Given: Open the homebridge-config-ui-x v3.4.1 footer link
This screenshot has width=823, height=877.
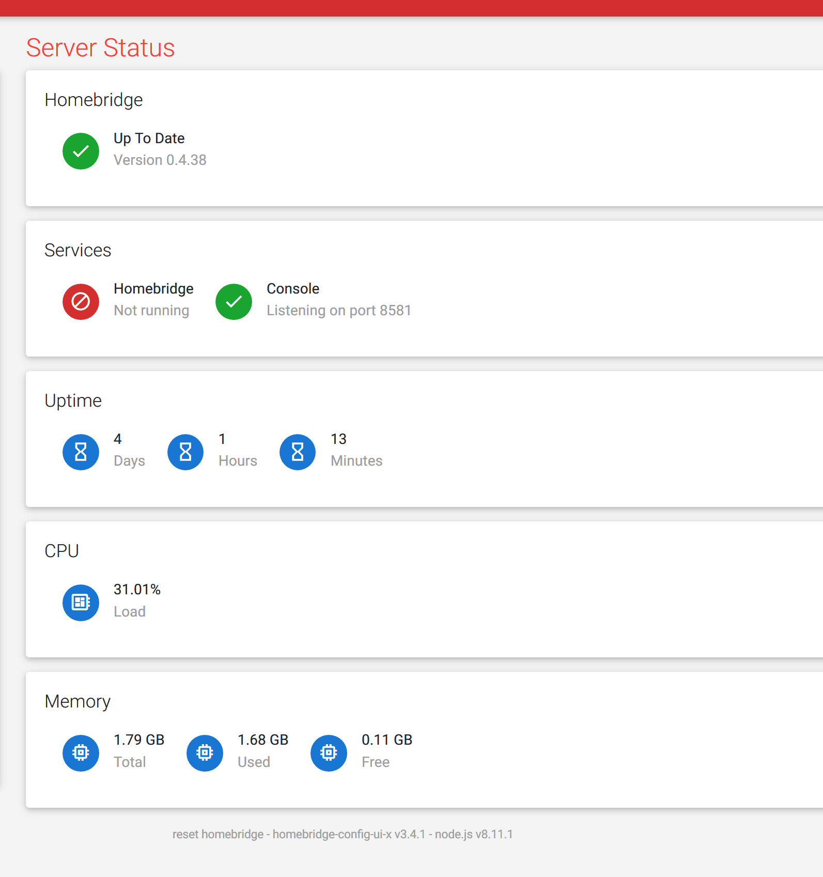Looking at the screenshot, I should pyautogui.click(x=349, y=834).
